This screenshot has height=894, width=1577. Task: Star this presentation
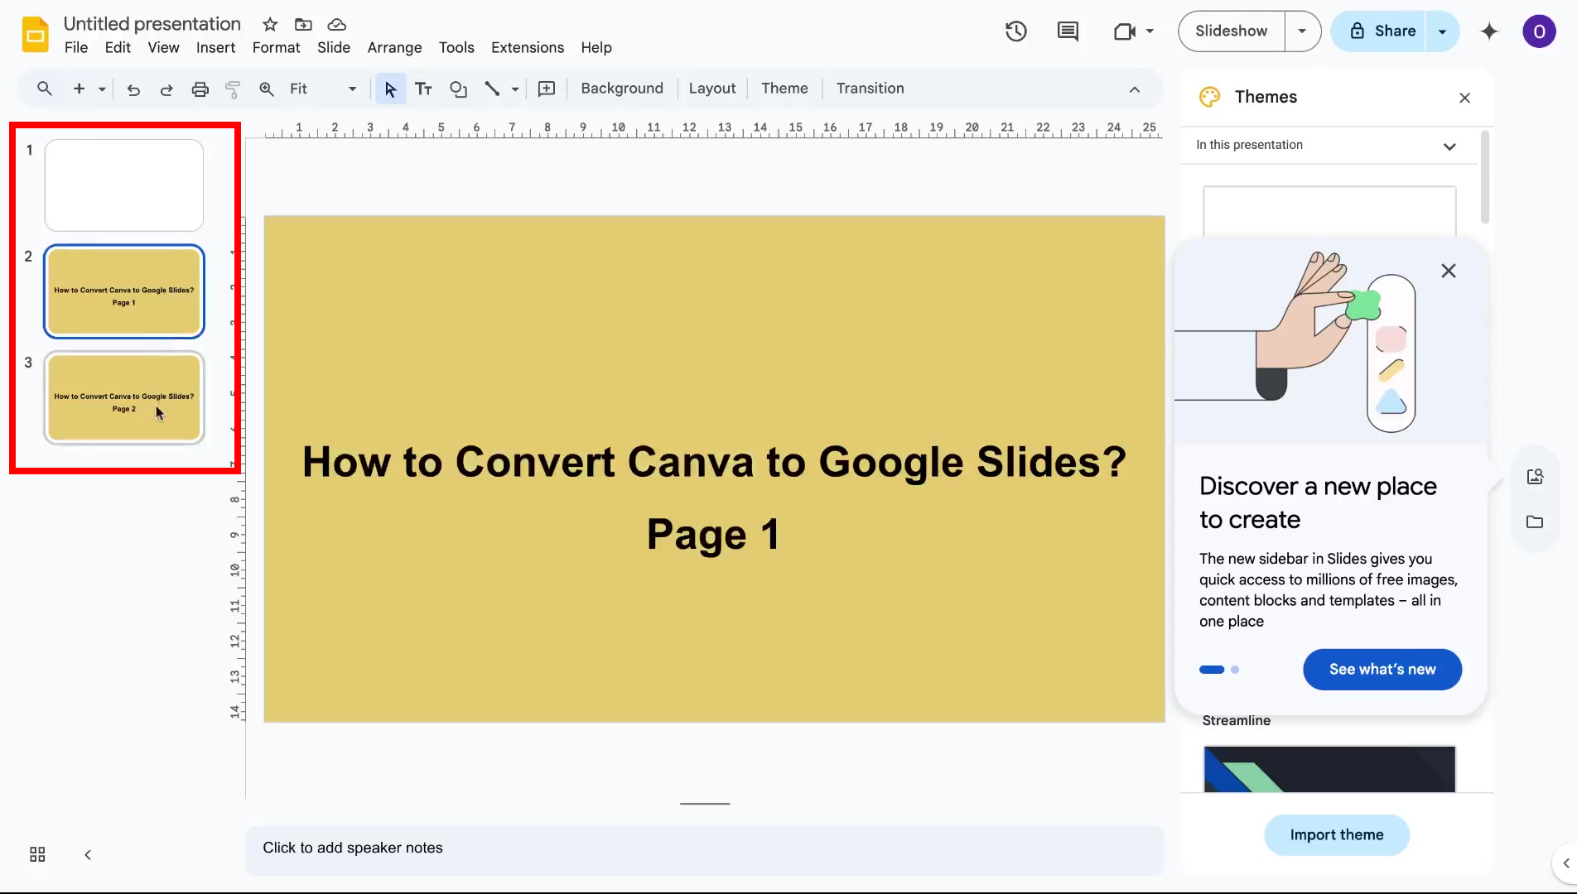[269, 25]
